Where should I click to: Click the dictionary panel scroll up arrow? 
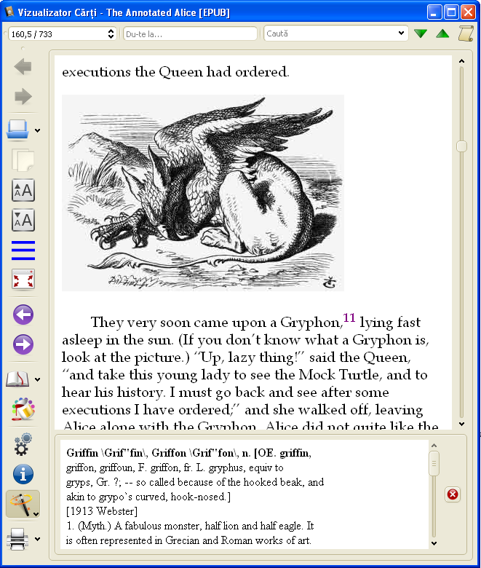[x=434, y=446]
